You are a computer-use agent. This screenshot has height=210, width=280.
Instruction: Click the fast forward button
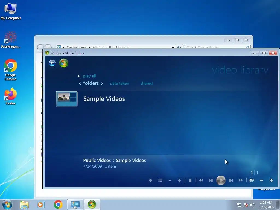coord(241,180)
